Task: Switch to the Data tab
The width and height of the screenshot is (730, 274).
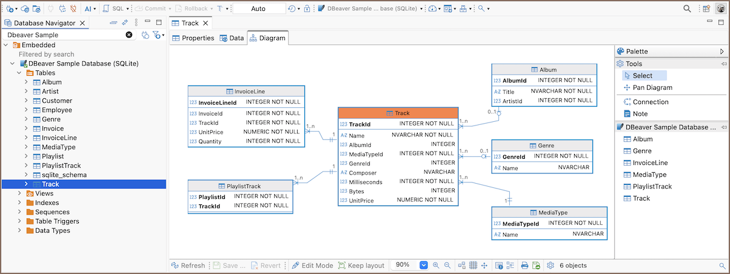Action: point(232,38)
